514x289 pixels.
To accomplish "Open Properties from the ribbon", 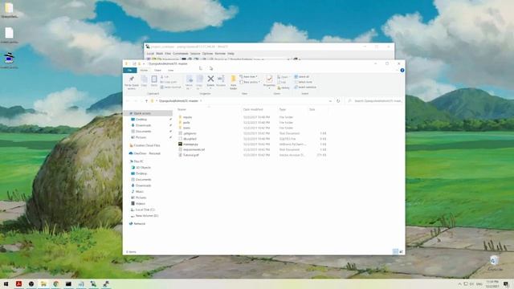I will click(x=269, y=81).
